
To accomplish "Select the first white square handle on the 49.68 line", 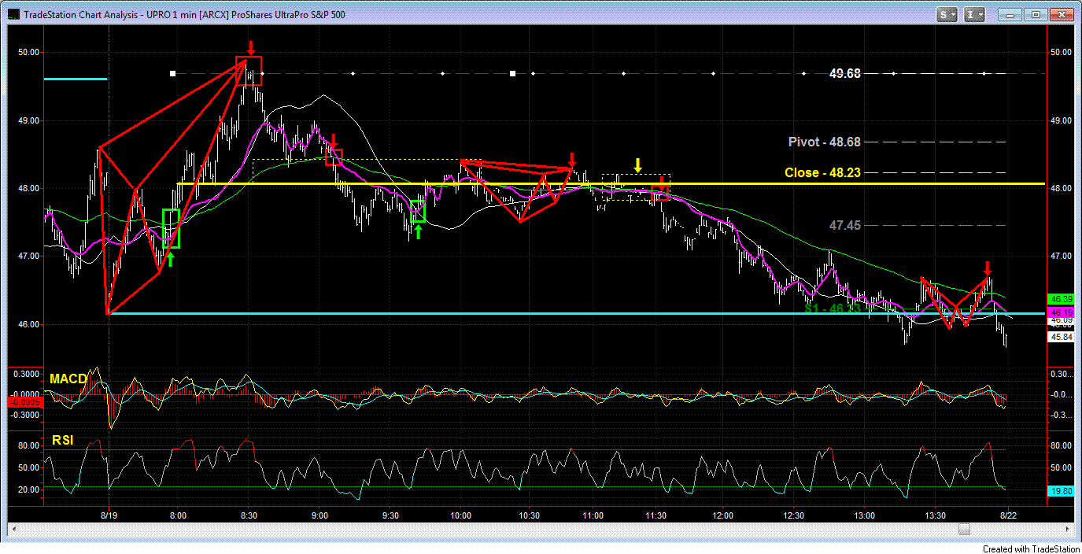I will [x=172, y=73].
